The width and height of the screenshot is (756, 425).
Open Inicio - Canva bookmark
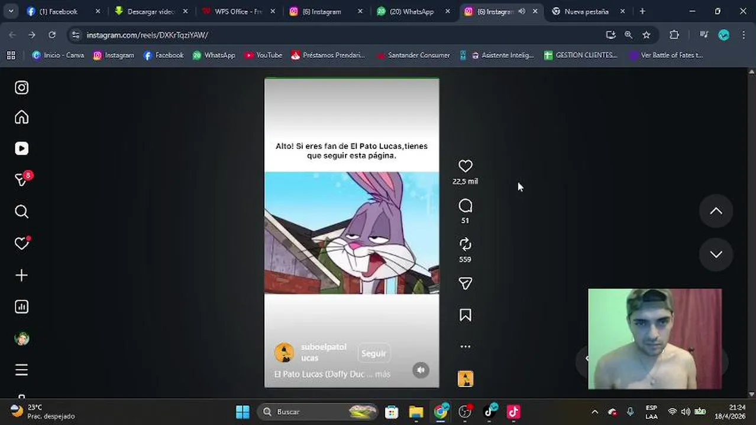[58, 55]
